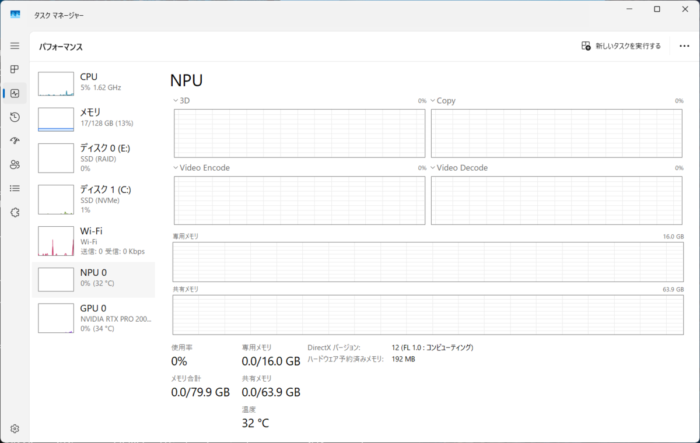Click the 17/128 GB (13%) memory text
Image resolution: width=700 pixels, height=443 pixels.
(107, 123)
